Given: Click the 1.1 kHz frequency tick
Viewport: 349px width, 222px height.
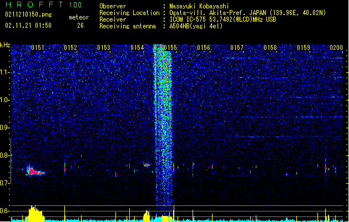Looking at the screenshot, I should tap(5, 72).
